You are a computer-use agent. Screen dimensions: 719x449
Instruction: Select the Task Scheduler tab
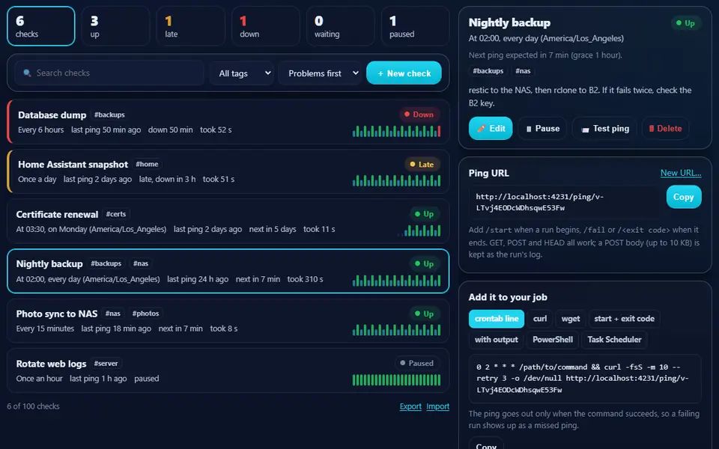614,340
